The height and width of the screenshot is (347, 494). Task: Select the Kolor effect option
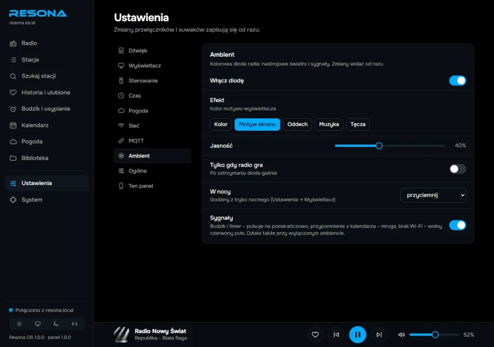[x=221, y=124]
